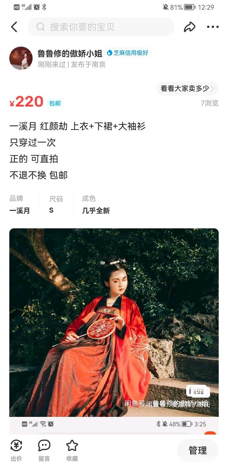Tap the 芝麻信用极好 credit badge

click(x=128, y=53)
